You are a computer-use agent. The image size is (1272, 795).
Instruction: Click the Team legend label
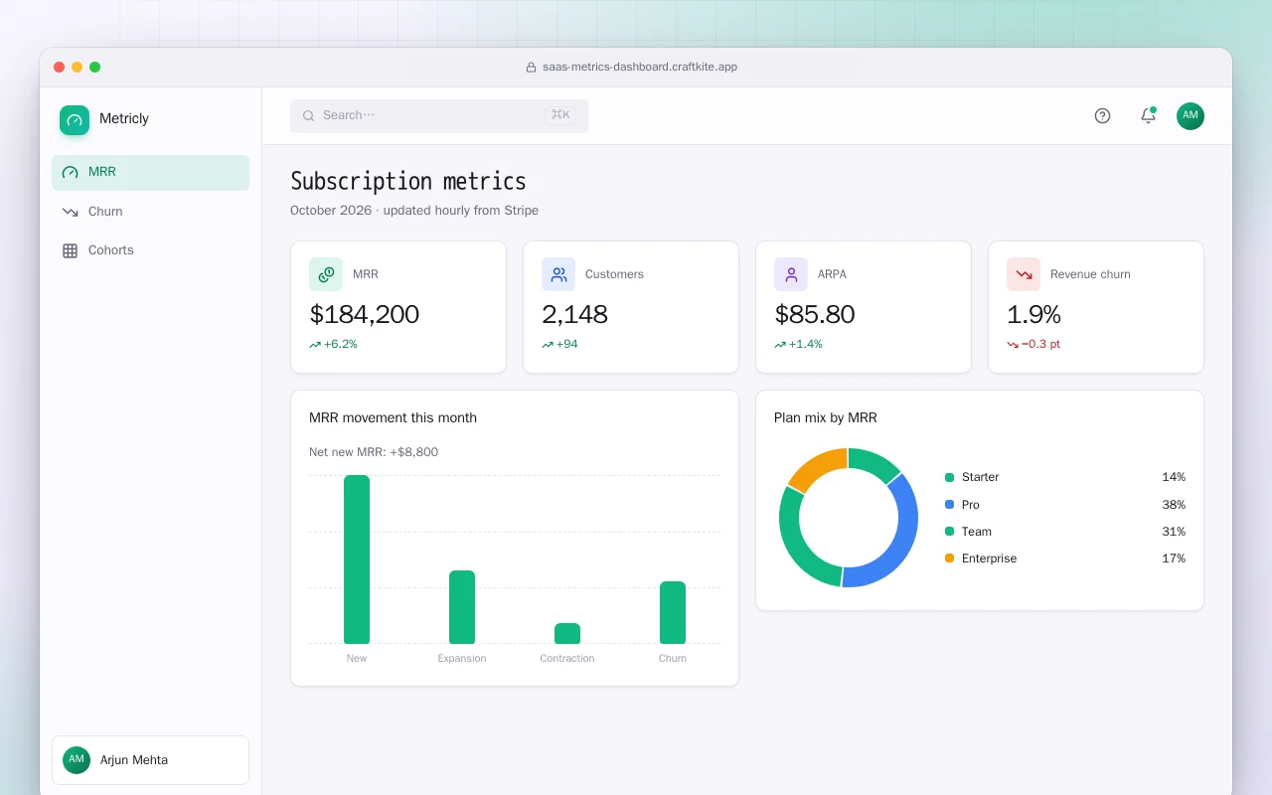tap(977, 532)
